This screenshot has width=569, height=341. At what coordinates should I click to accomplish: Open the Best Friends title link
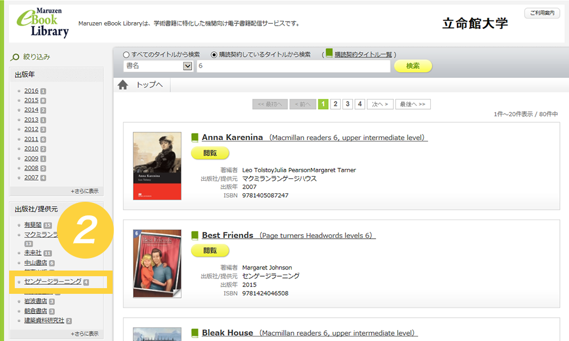tap(288, 235)
